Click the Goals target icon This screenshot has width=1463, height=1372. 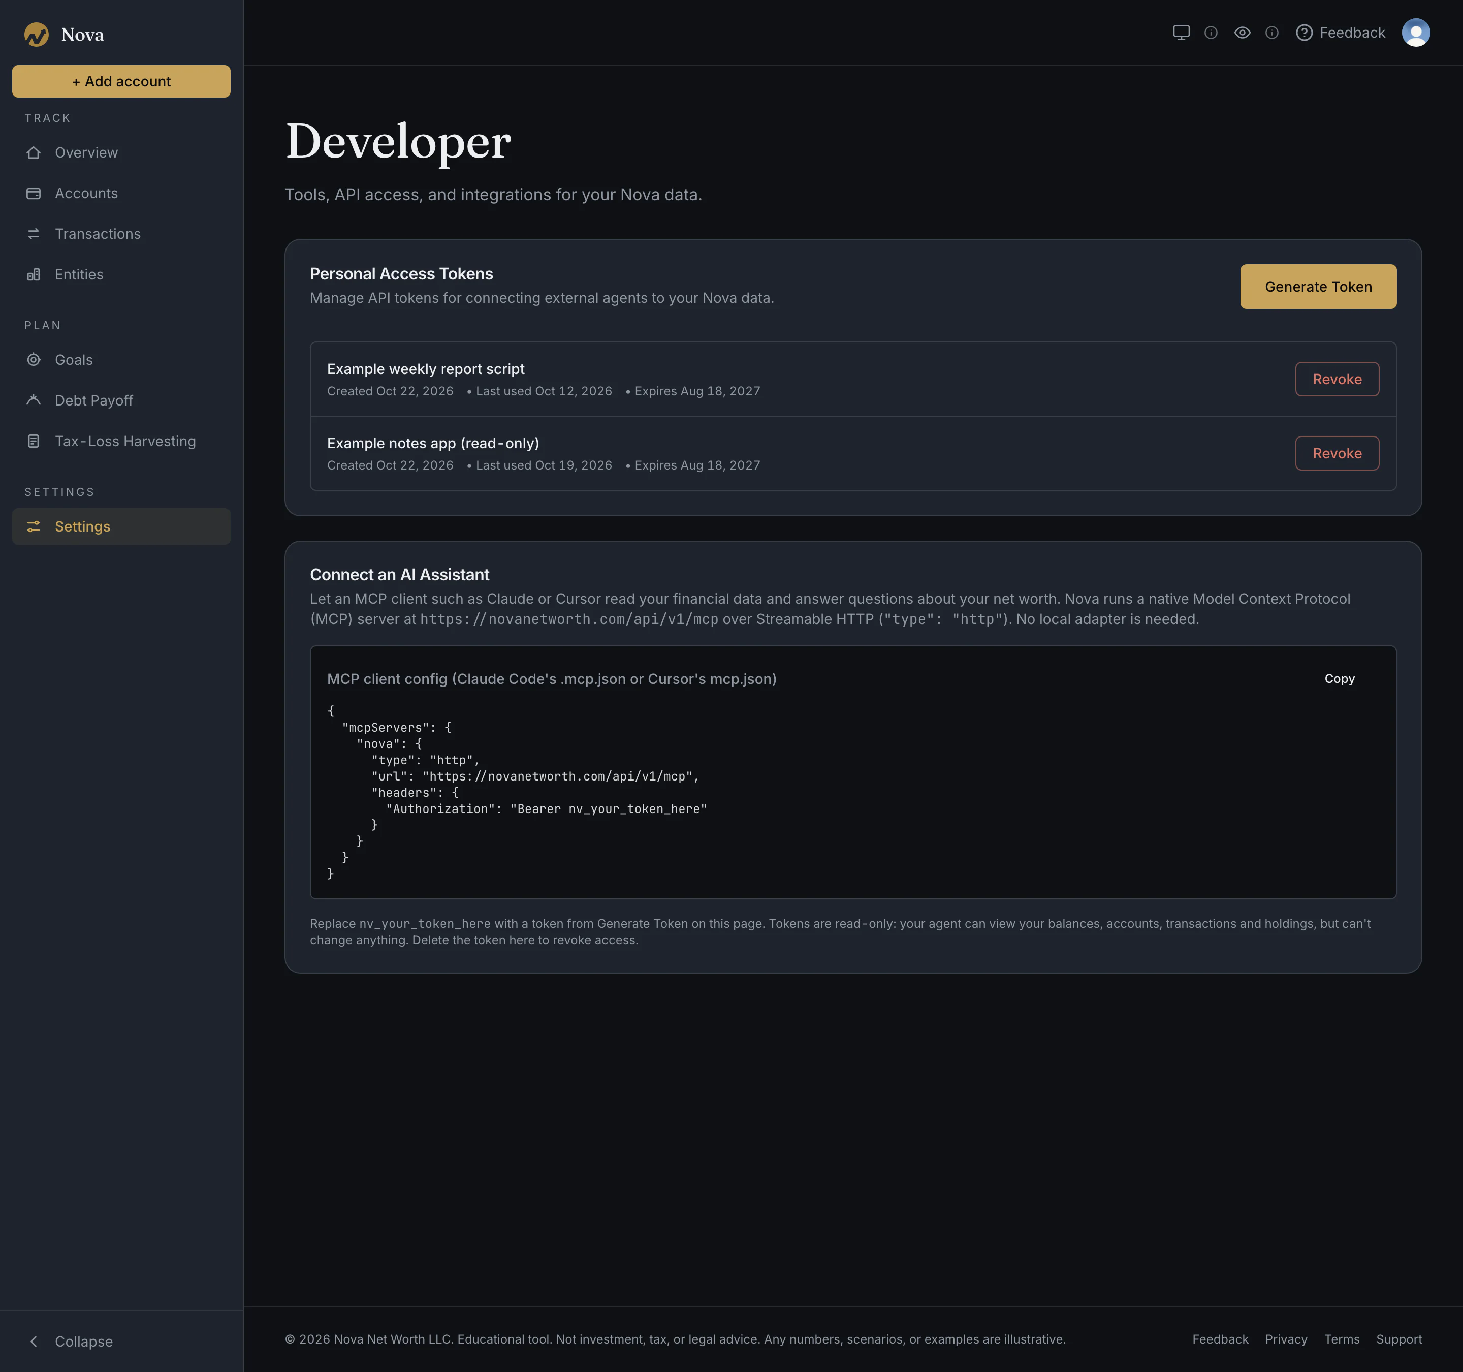(34, 359)
